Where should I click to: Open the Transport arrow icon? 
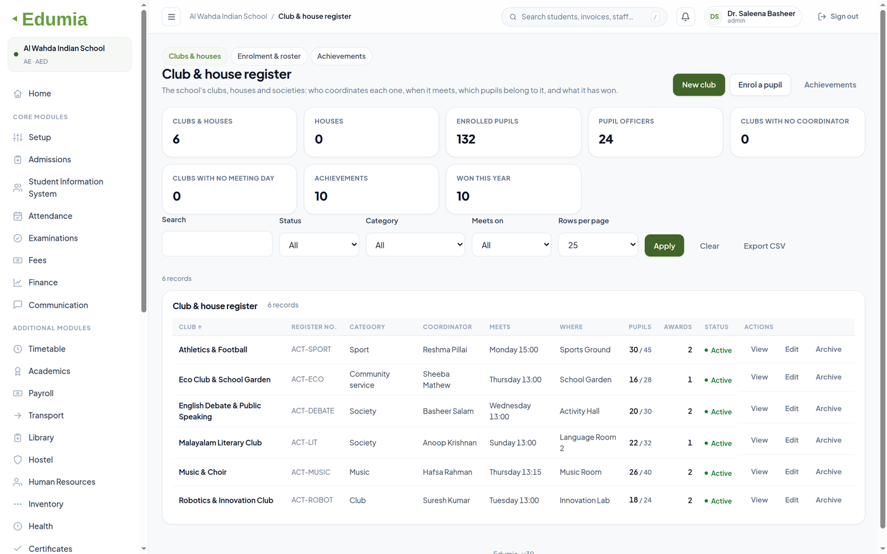pos(18,415)
